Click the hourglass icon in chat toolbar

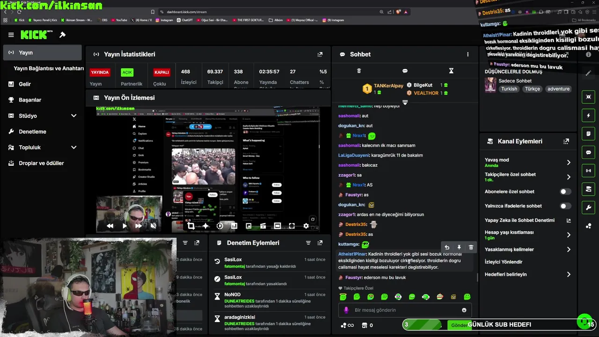[451, 71]
